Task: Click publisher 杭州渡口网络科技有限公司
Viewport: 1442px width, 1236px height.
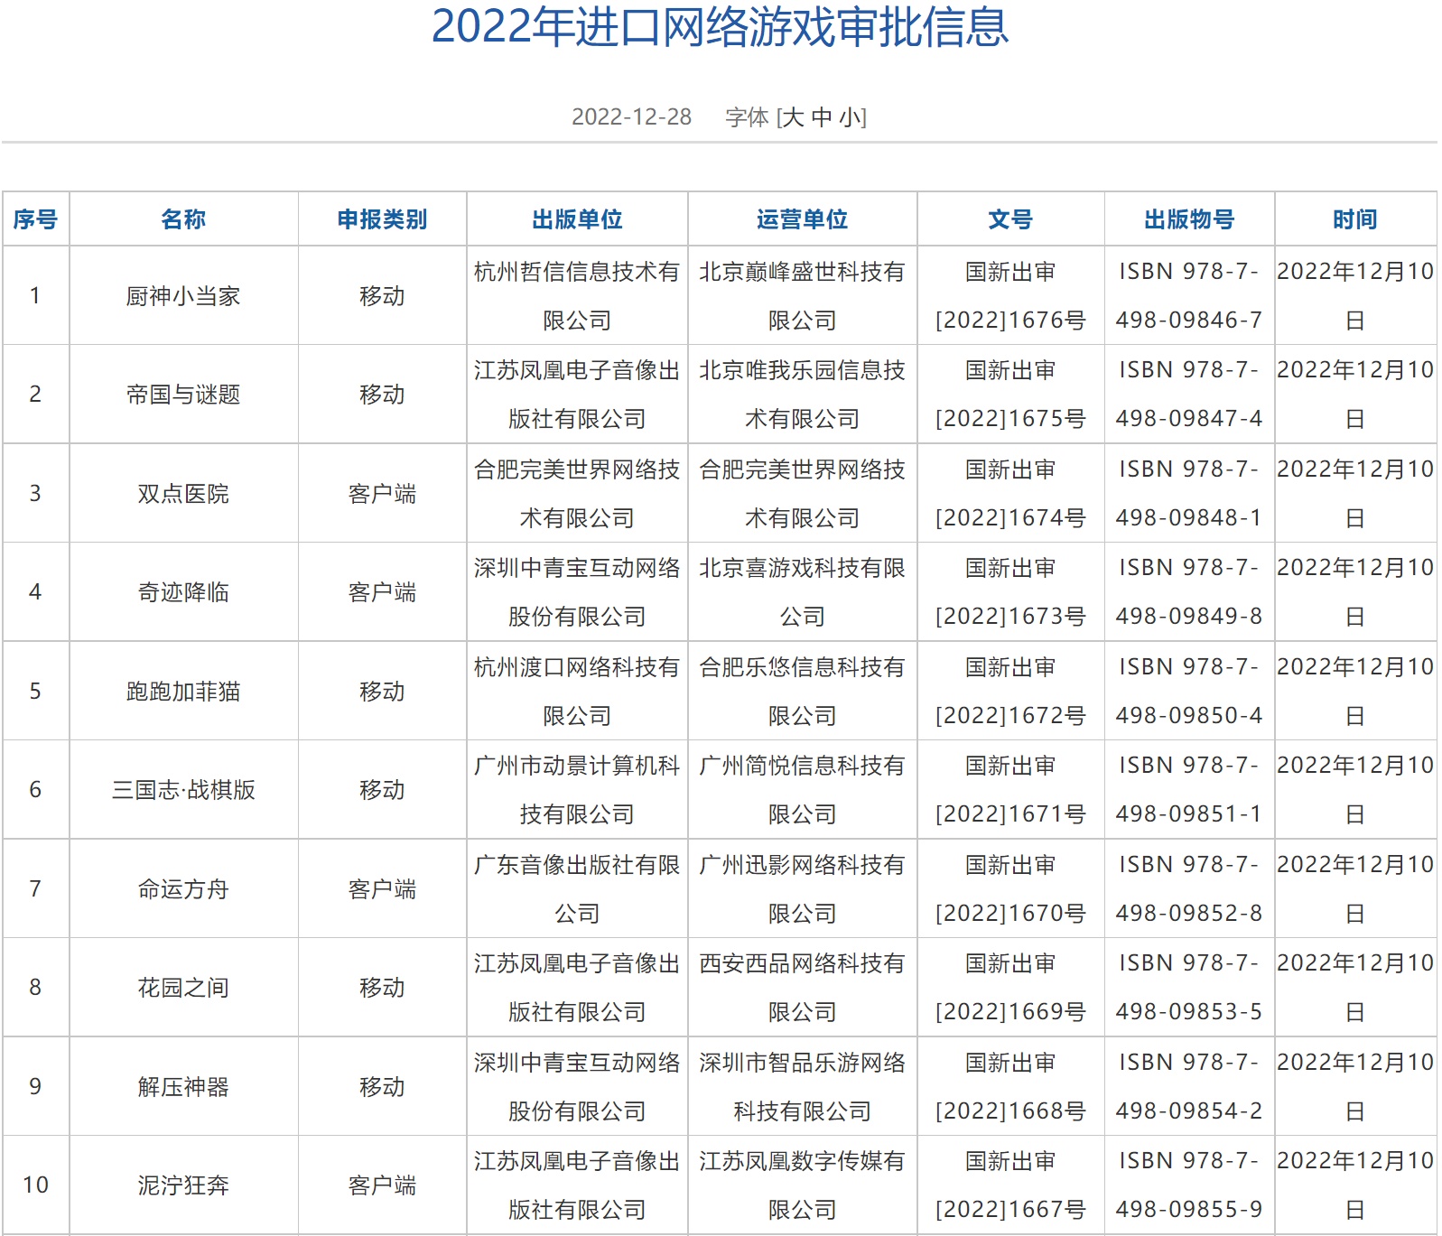Action: [577, 692]
